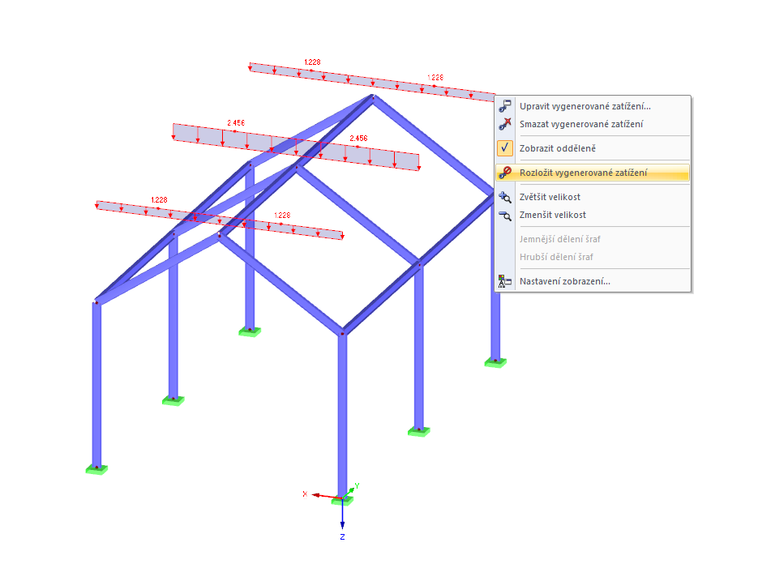
Task: Click disabled Hrubší dělení šraf entry
Action: pyautogui.click(x=592, y=257)
